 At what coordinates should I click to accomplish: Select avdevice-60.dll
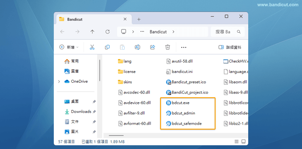click(134, 103)
